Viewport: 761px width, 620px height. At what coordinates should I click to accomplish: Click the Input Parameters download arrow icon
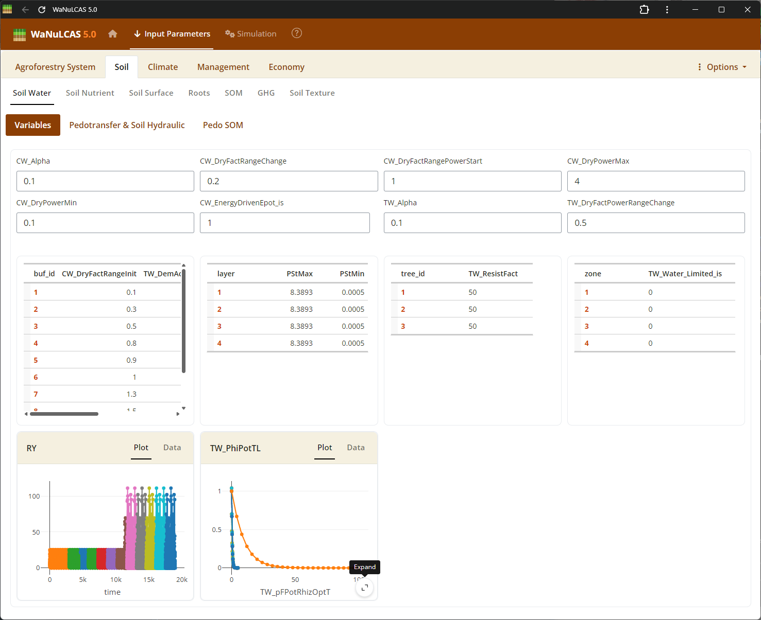point(137,33)
